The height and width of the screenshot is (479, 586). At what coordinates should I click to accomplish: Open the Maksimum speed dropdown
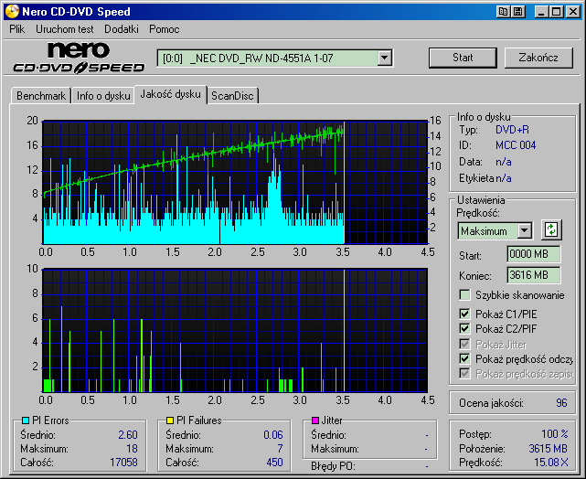pyautogui.click(x=525, y=231)
